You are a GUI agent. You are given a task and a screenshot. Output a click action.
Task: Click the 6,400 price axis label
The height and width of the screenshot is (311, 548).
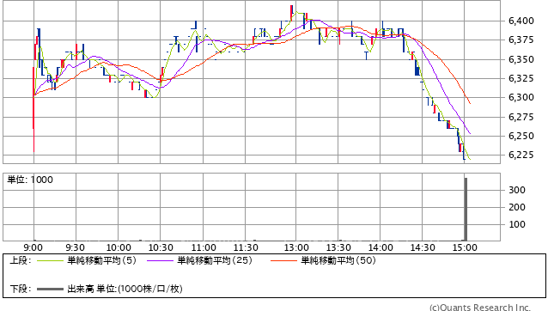click(x=521, y=21)
